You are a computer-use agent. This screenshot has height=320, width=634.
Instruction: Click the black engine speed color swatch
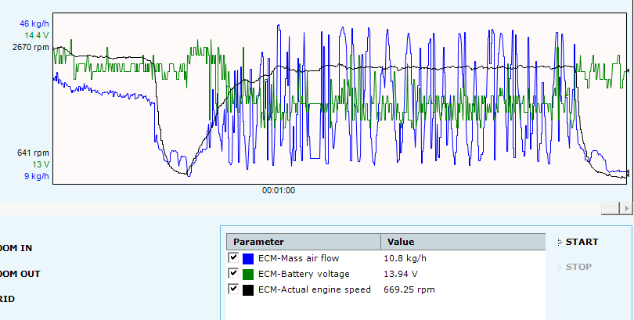248,289
